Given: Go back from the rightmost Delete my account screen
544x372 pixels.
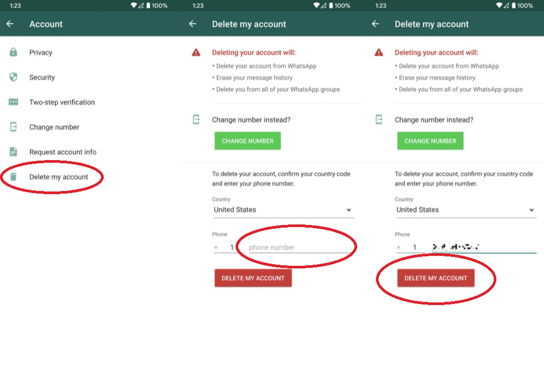Looking at the screenshot, I should (x=375, y=24).
